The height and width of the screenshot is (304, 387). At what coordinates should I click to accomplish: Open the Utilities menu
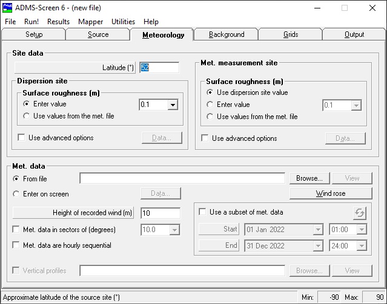pyautogui.click(x=123, y=22)
